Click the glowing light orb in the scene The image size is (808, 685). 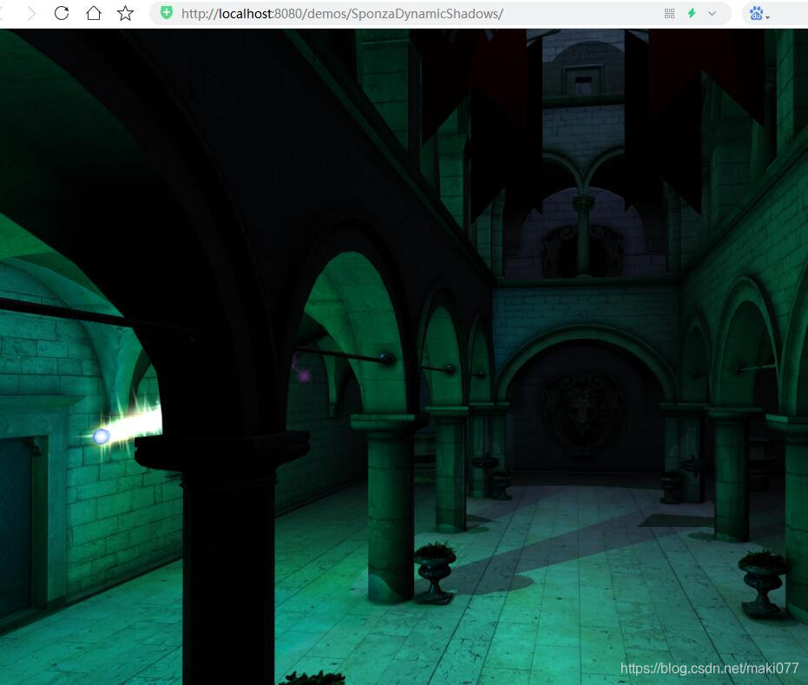pyautogui.click(x=101, y=437)
